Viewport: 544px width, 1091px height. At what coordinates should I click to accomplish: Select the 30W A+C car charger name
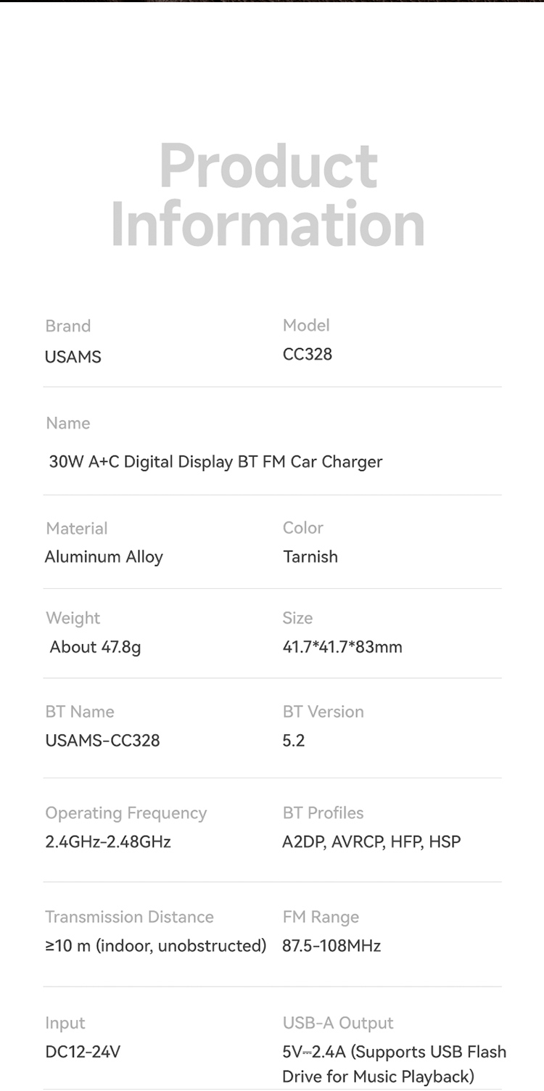tap(215, 462)
